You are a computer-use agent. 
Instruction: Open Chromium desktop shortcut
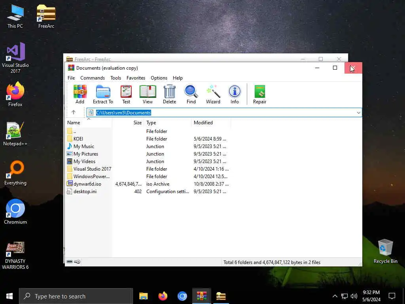point(15,212)
